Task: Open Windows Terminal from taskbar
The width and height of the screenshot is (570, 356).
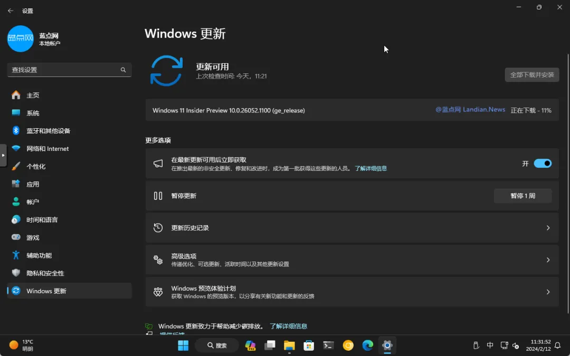Action: point(328,345)
